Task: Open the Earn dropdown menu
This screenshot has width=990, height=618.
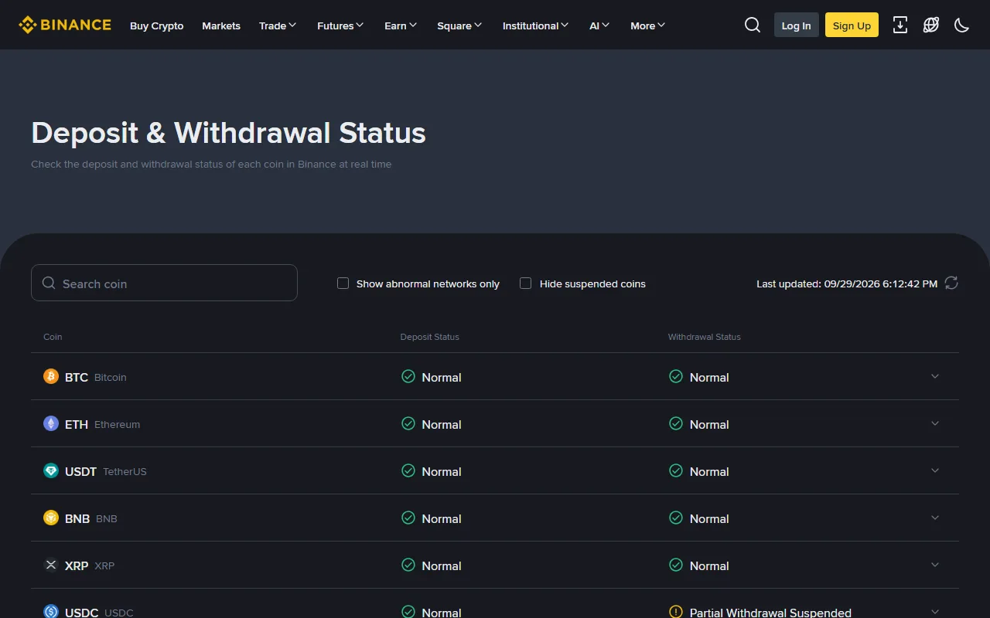Action: [401, 25]
